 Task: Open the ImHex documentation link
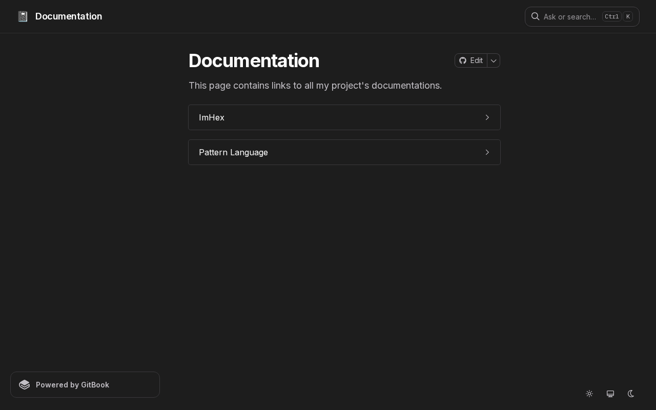344,117
